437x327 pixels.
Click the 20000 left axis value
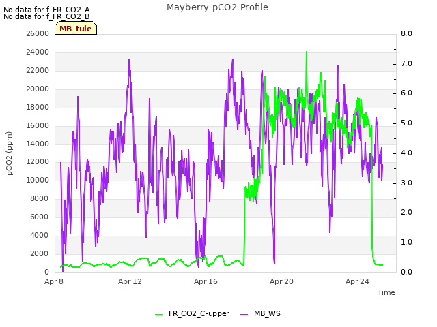click(38, 89)
